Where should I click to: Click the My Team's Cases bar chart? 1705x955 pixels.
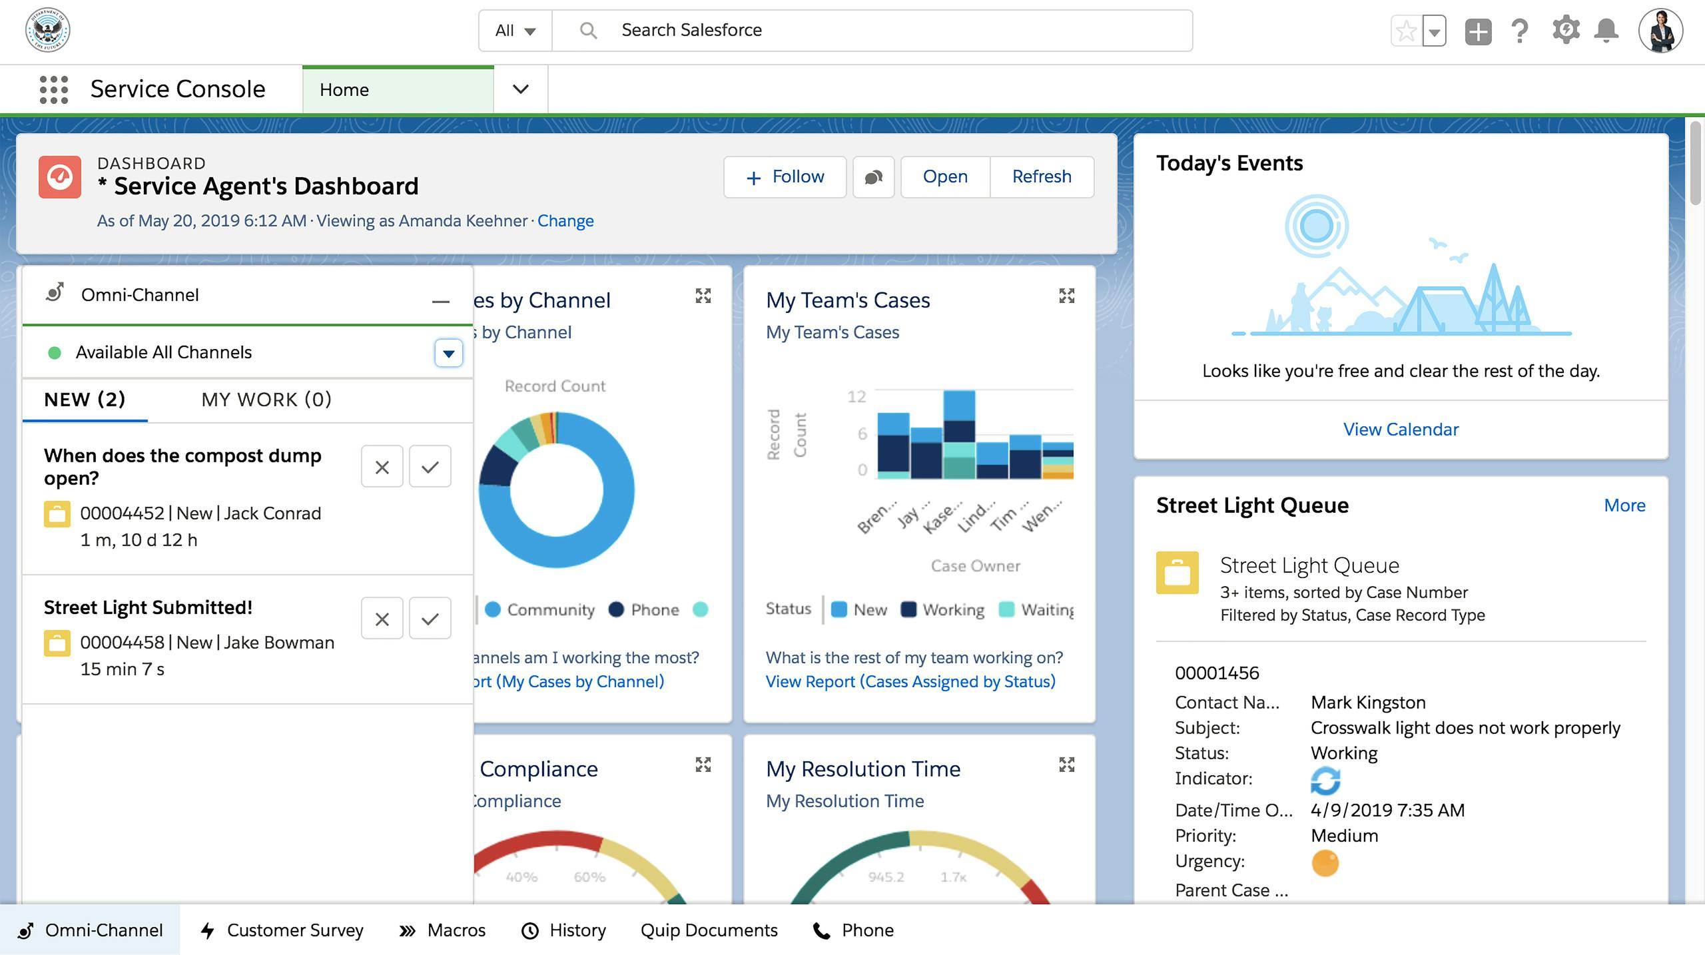pos(975,434)
